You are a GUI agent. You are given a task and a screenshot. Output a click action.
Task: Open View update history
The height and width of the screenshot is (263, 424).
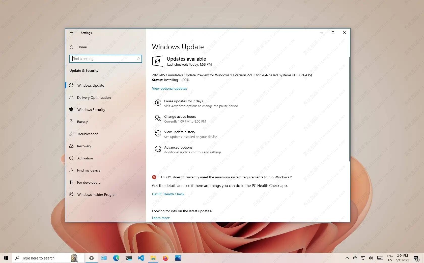click(x=180, y=132)
